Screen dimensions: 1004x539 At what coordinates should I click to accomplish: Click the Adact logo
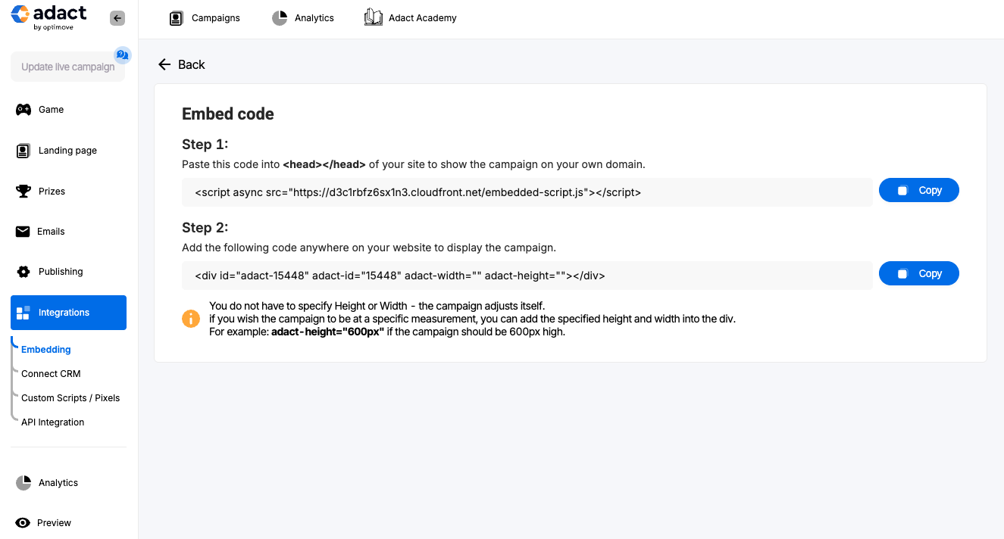(48, 17)
